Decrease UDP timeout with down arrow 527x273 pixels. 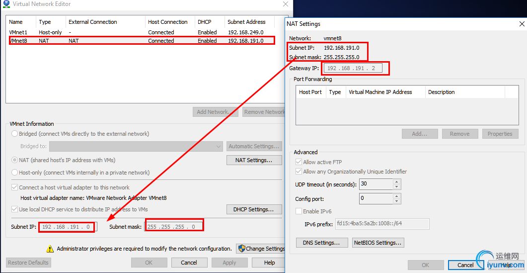(397, 187)
